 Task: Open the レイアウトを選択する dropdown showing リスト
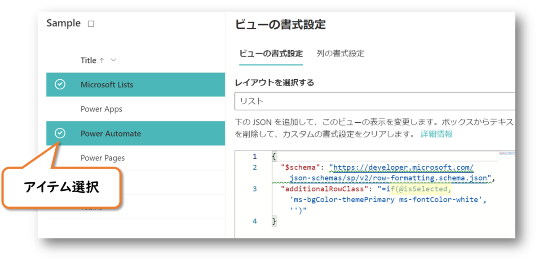click(x=375, y=101)
